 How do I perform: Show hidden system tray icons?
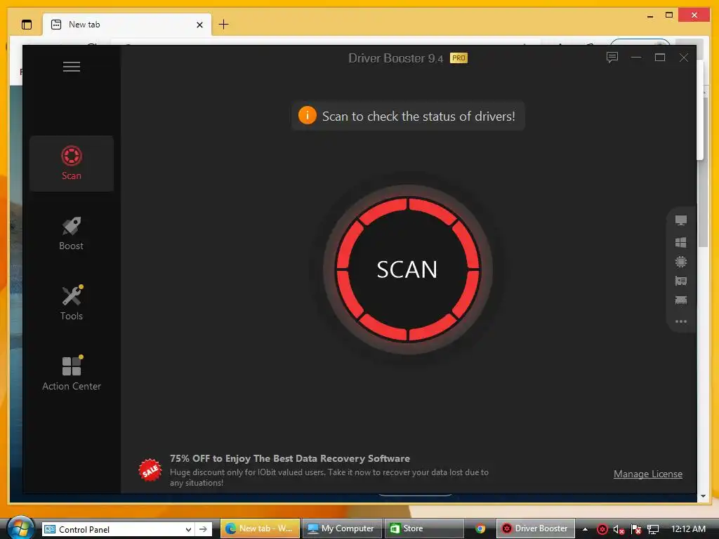click(x=585, y=529)
